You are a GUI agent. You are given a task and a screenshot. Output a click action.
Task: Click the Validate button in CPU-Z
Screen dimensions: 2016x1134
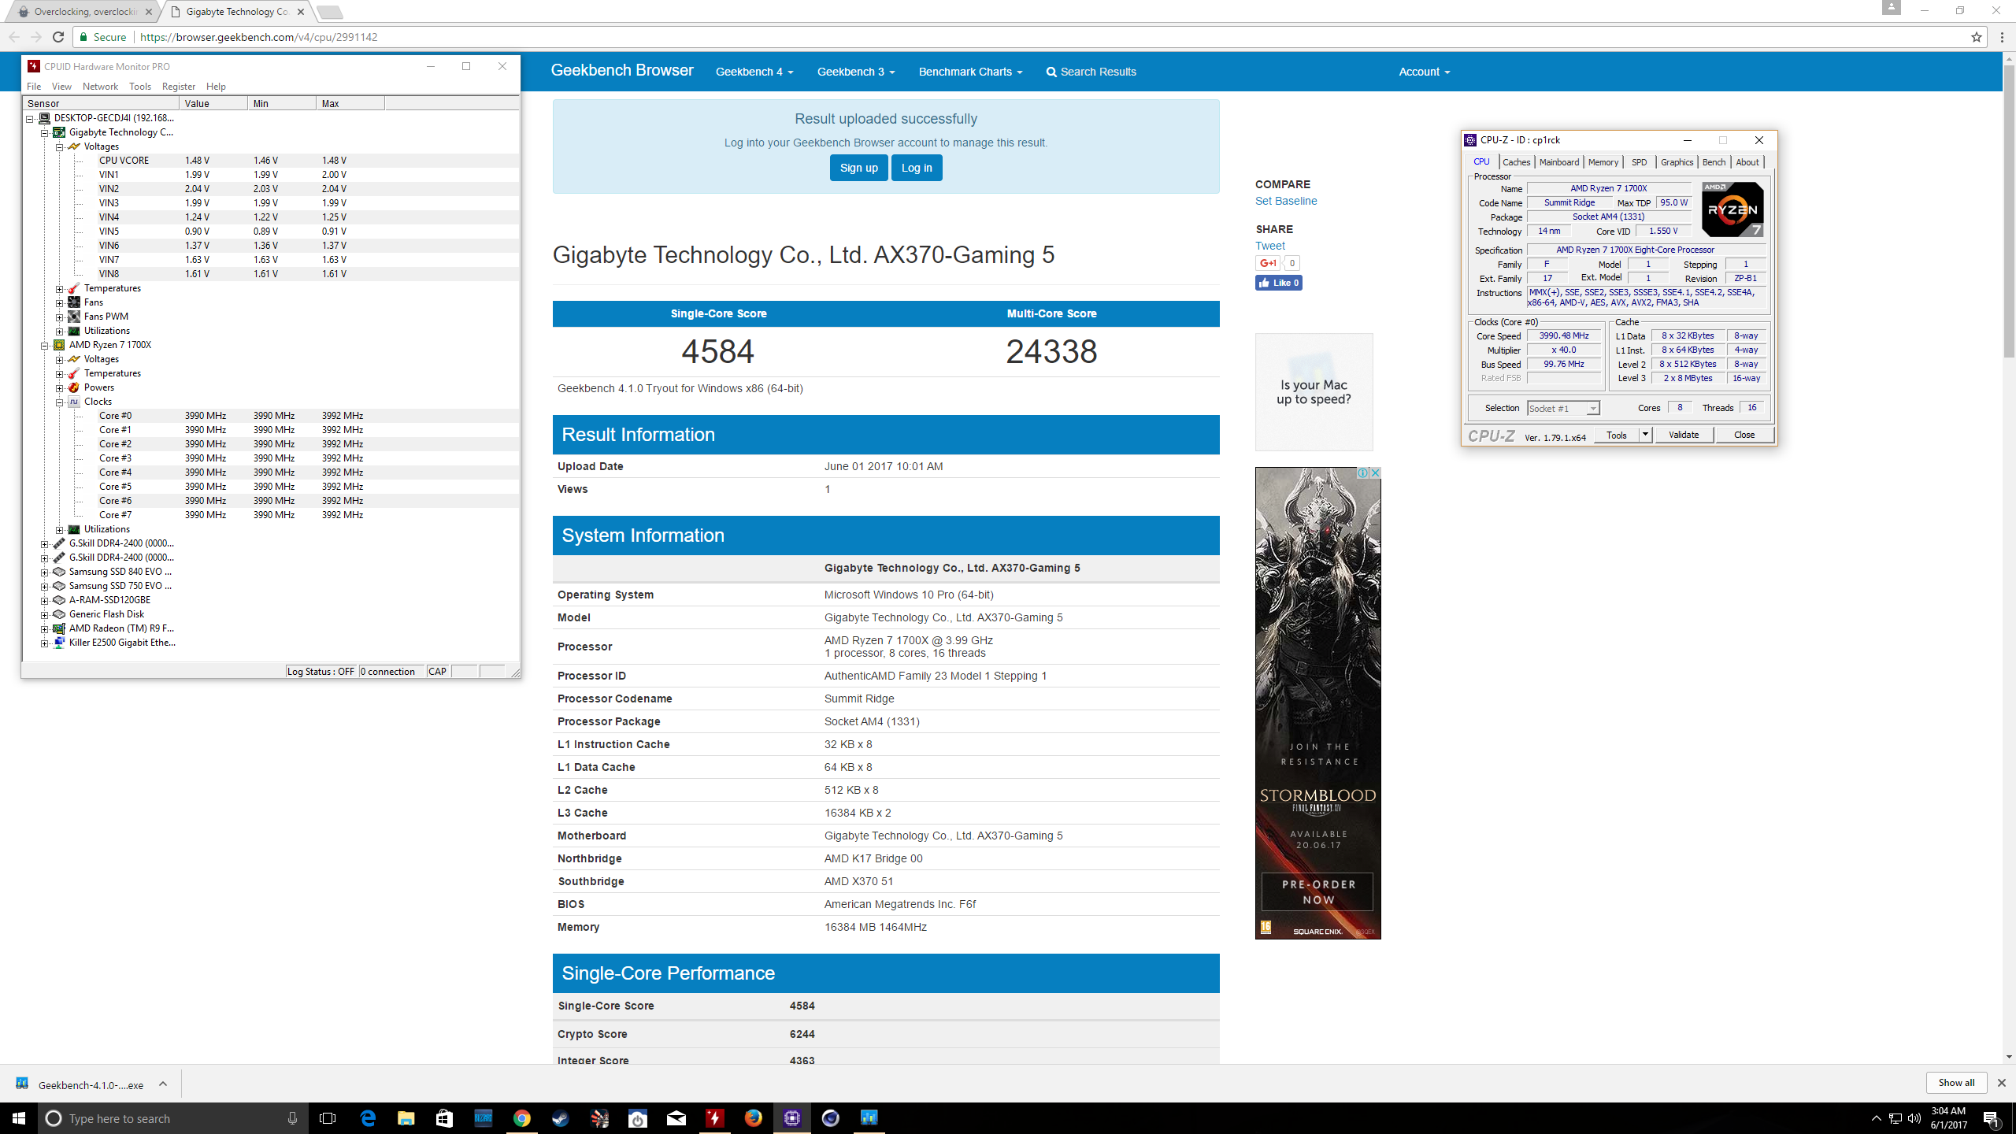click(1684, 435)
